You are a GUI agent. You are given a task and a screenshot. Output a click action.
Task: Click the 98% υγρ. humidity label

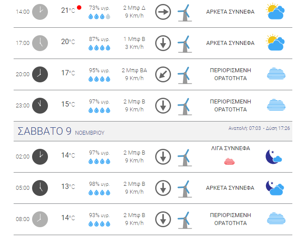[x=99, y=184]
